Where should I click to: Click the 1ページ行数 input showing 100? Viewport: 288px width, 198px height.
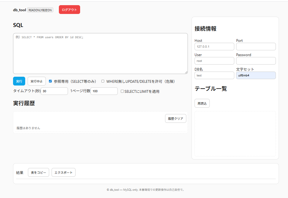point(104,91)
